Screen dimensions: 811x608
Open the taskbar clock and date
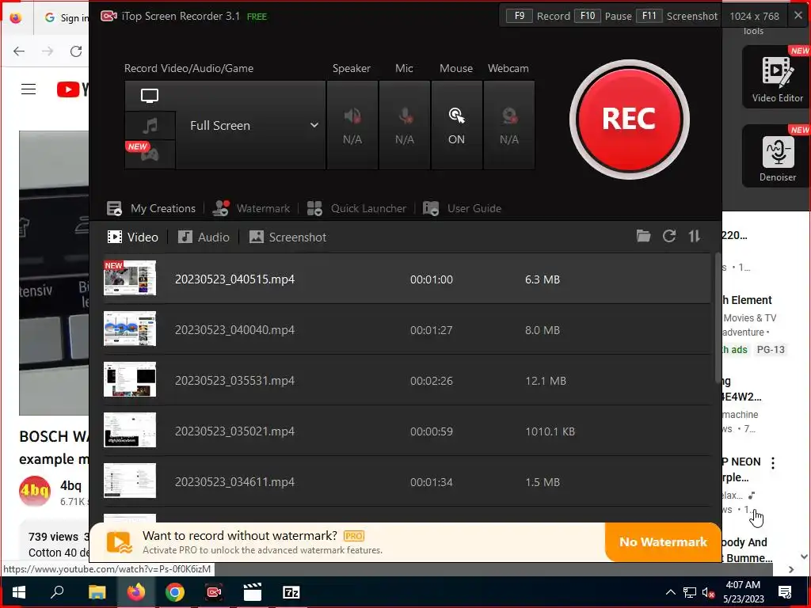[x=743, y=592]
